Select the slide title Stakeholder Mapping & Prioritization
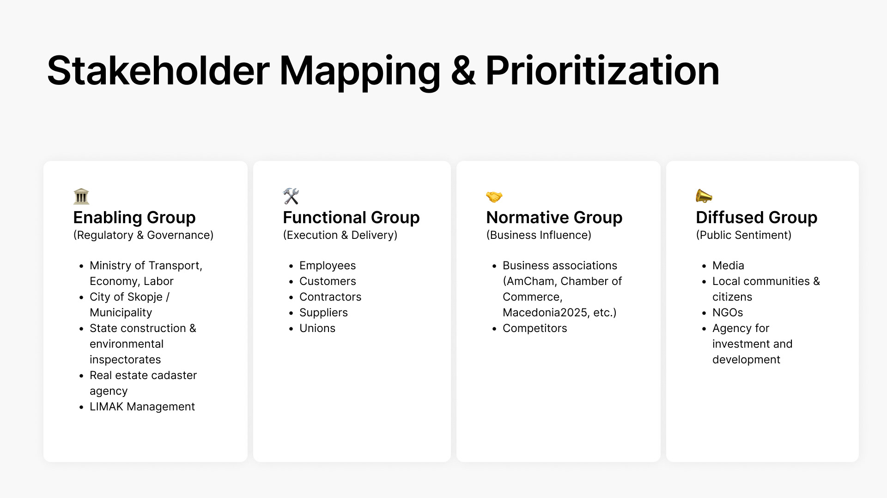This screenshot has width=887, height=498. coord(383,71)
